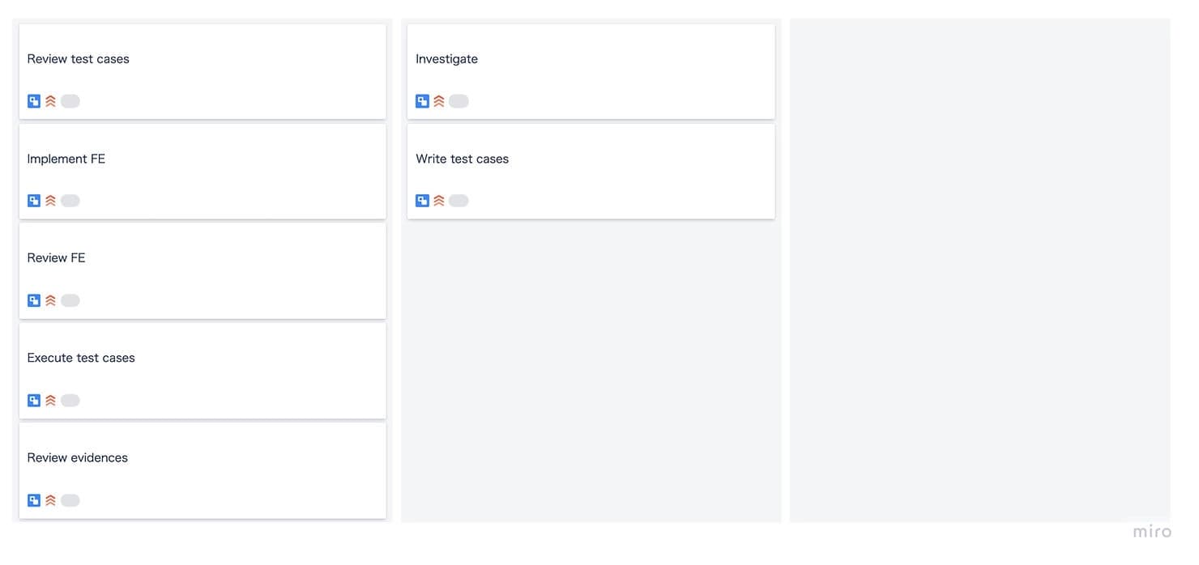
Task: Click the priority chevrons icon on Review test cases
Action: pos(50,101)
